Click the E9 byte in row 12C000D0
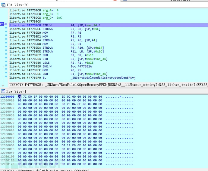Screen dimensions: 208x171 click(x=74, y=145)
